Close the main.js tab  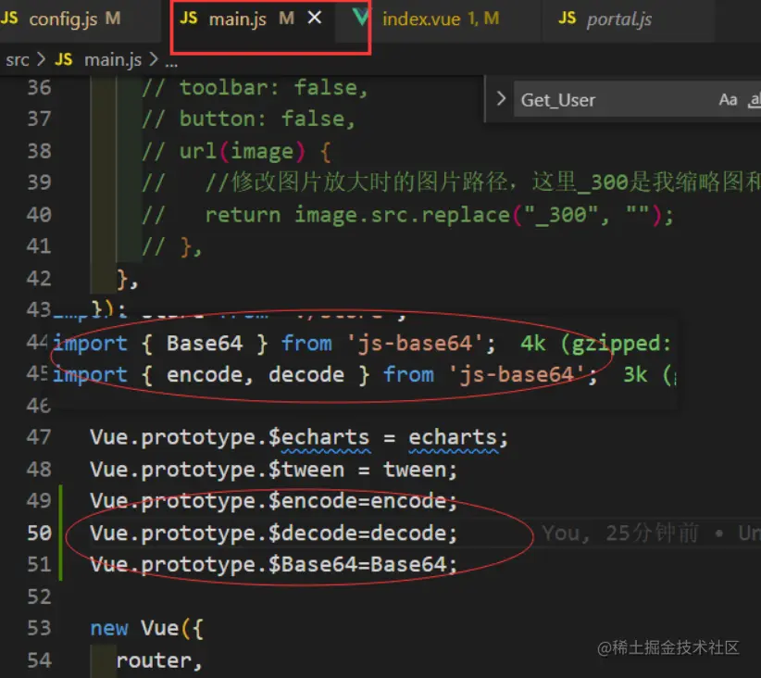click(x=315, y=18)
